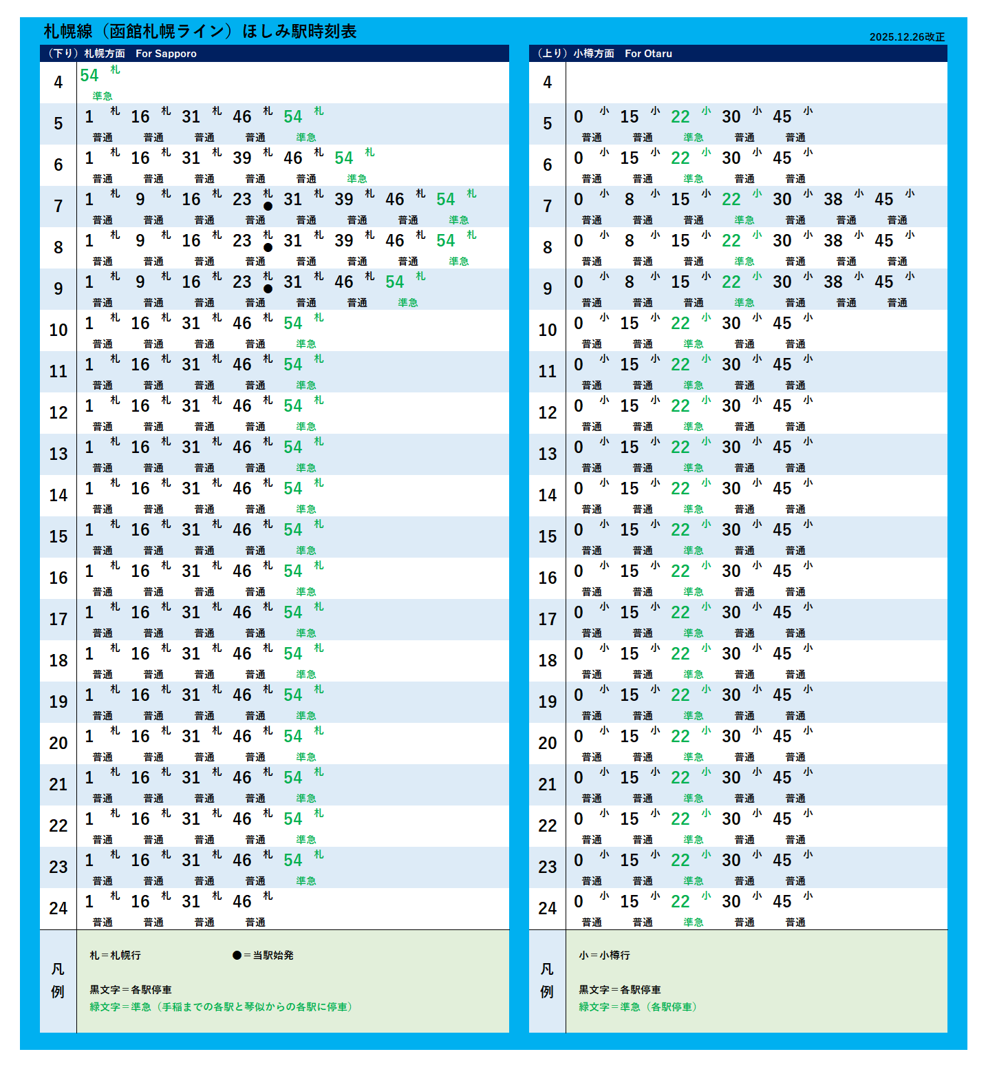Click the green 22 departure in Otaru's 5 o'clock row

pos(680,117)
